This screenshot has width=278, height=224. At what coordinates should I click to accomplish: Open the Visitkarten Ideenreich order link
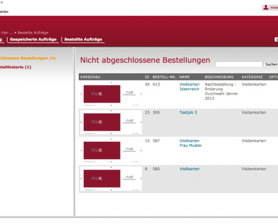(189, 87)
